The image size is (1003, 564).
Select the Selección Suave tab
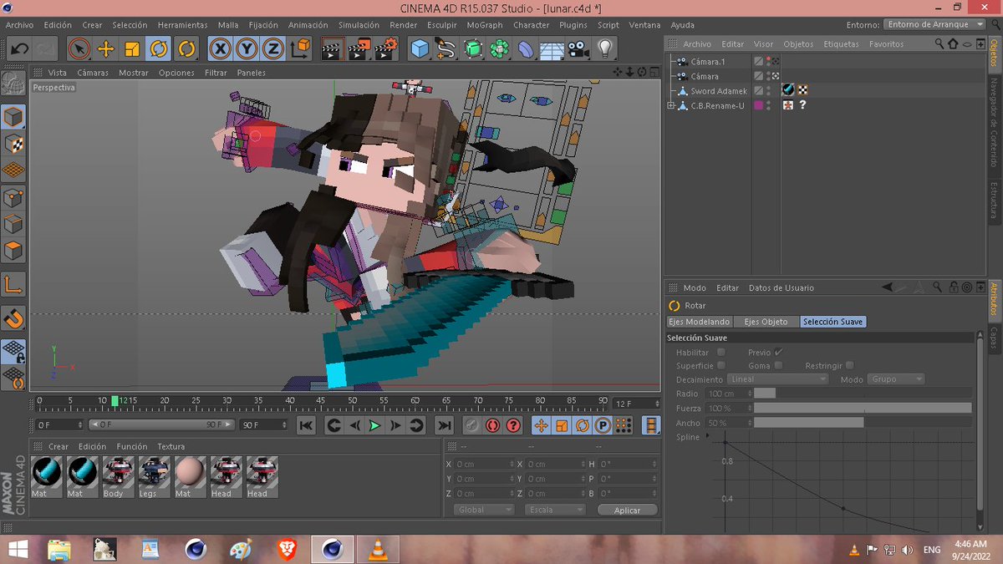pos(833,322)
